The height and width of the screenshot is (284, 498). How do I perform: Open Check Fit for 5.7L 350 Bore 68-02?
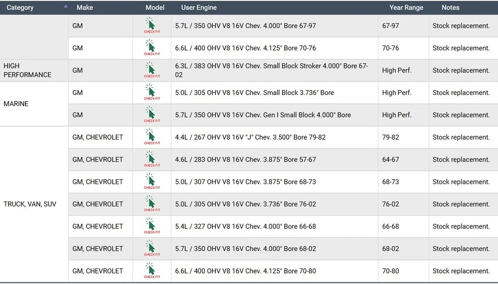point(151,248)
